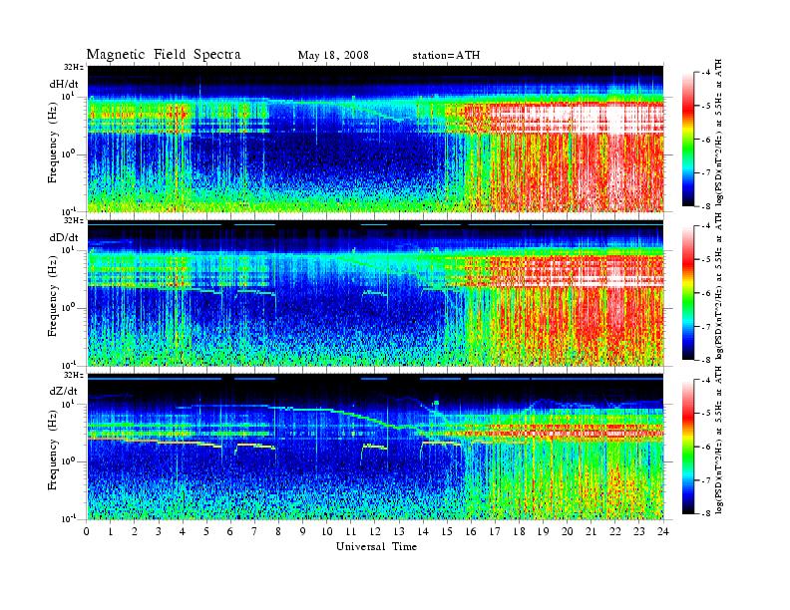This screenshot has width=790, height=610.
Task: Click the 'Universal Time' axis title
Action: pyautogui.click(x=376, y=546)
